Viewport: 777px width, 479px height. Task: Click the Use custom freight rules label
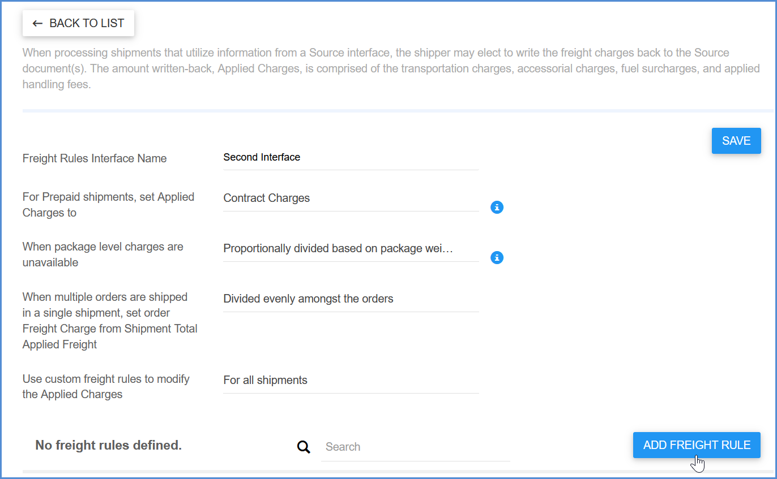[x=106, y=386]
